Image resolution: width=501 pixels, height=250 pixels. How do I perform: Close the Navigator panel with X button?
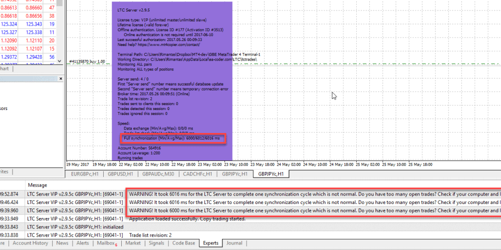coord(61,78)
